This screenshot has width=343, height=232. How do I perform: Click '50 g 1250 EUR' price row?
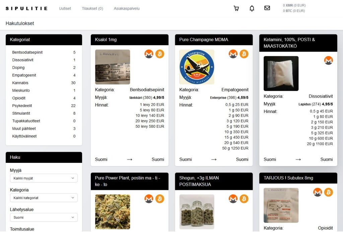click(x=235, y=148)
